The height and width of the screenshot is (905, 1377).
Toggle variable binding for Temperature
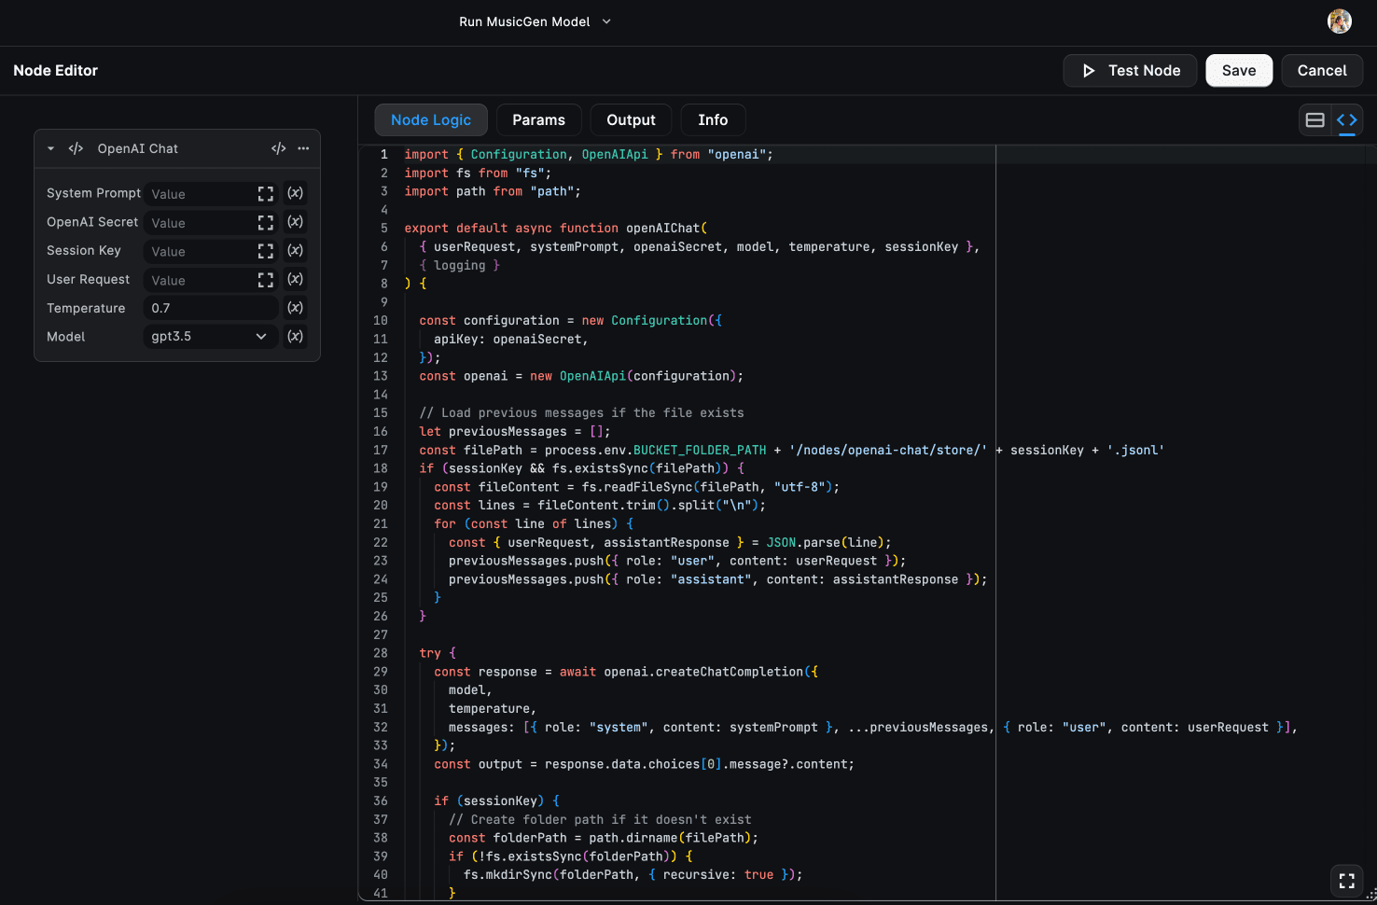295,307
